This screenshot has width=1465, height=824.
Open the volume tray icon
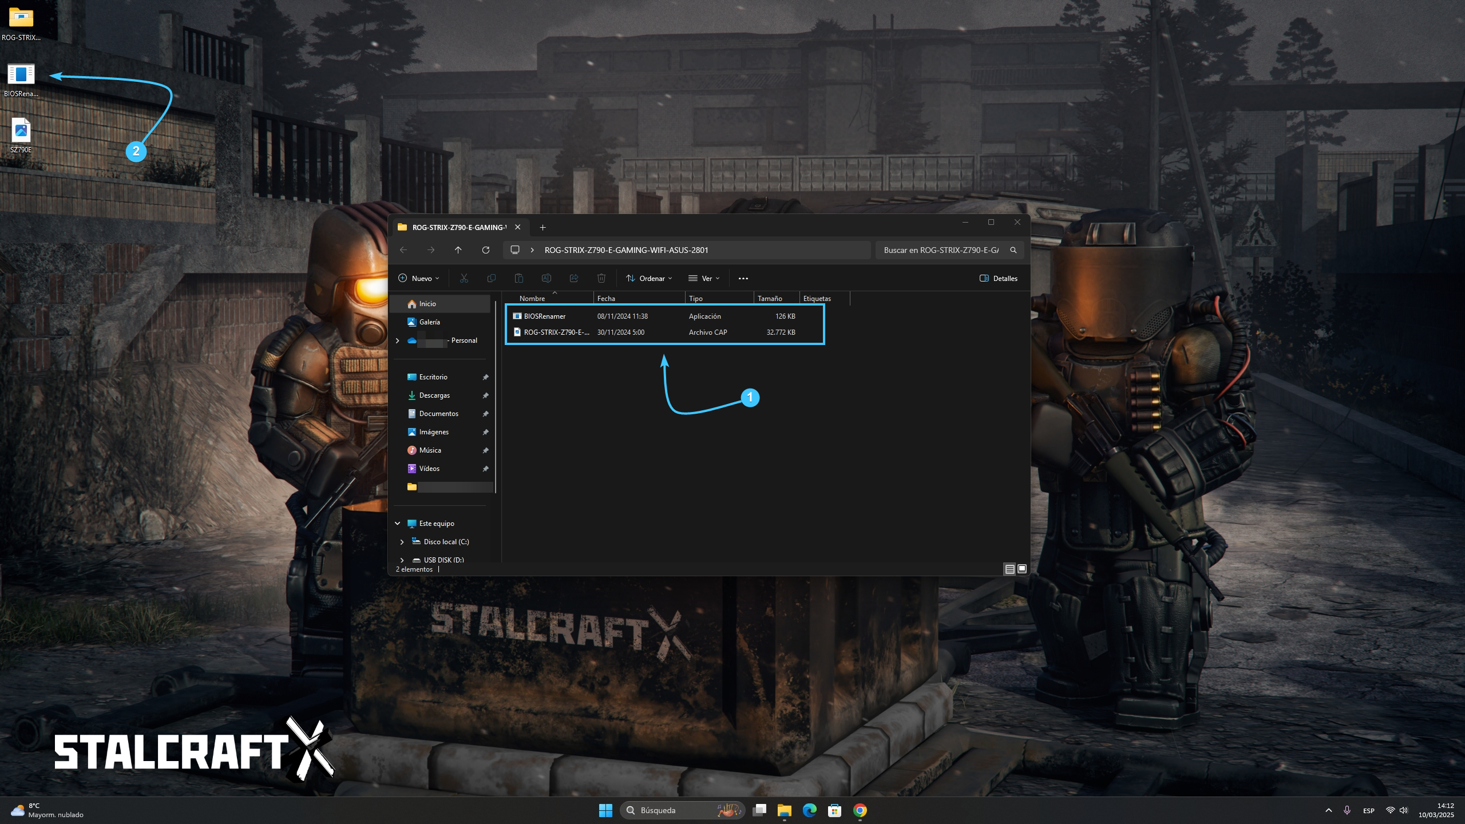coord(1404,810)
